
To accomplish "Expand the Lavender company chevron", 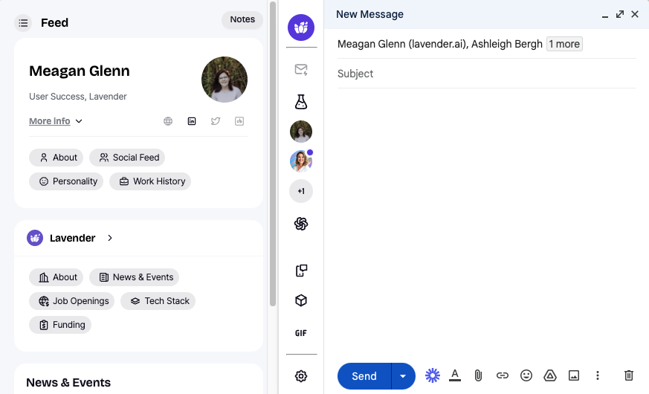I will tap(110, 238).
